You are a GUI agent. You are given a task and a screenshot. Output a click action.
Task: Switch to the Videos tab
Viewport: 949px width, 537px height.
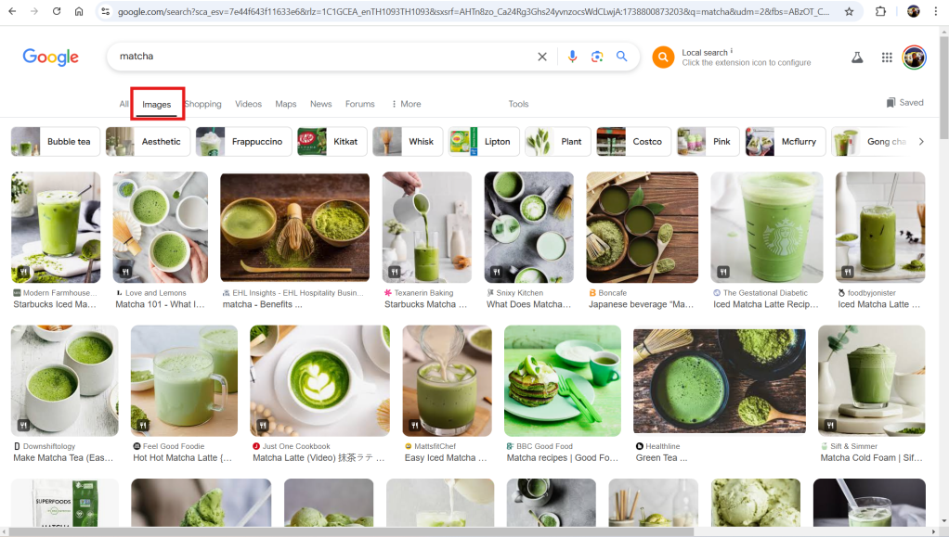click(248, 104)
